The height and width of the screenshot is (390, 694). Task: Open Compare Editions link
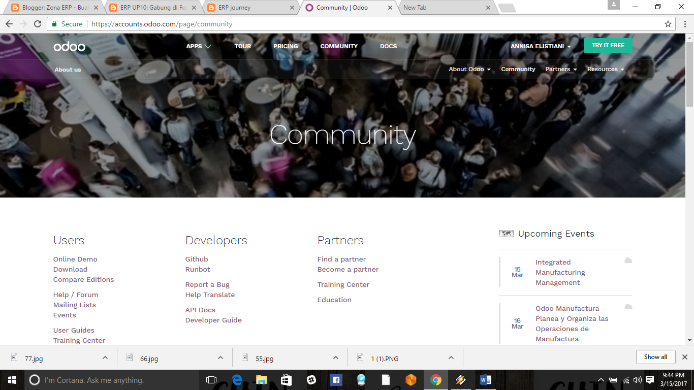pyautogui.click(x=83, y=279)
